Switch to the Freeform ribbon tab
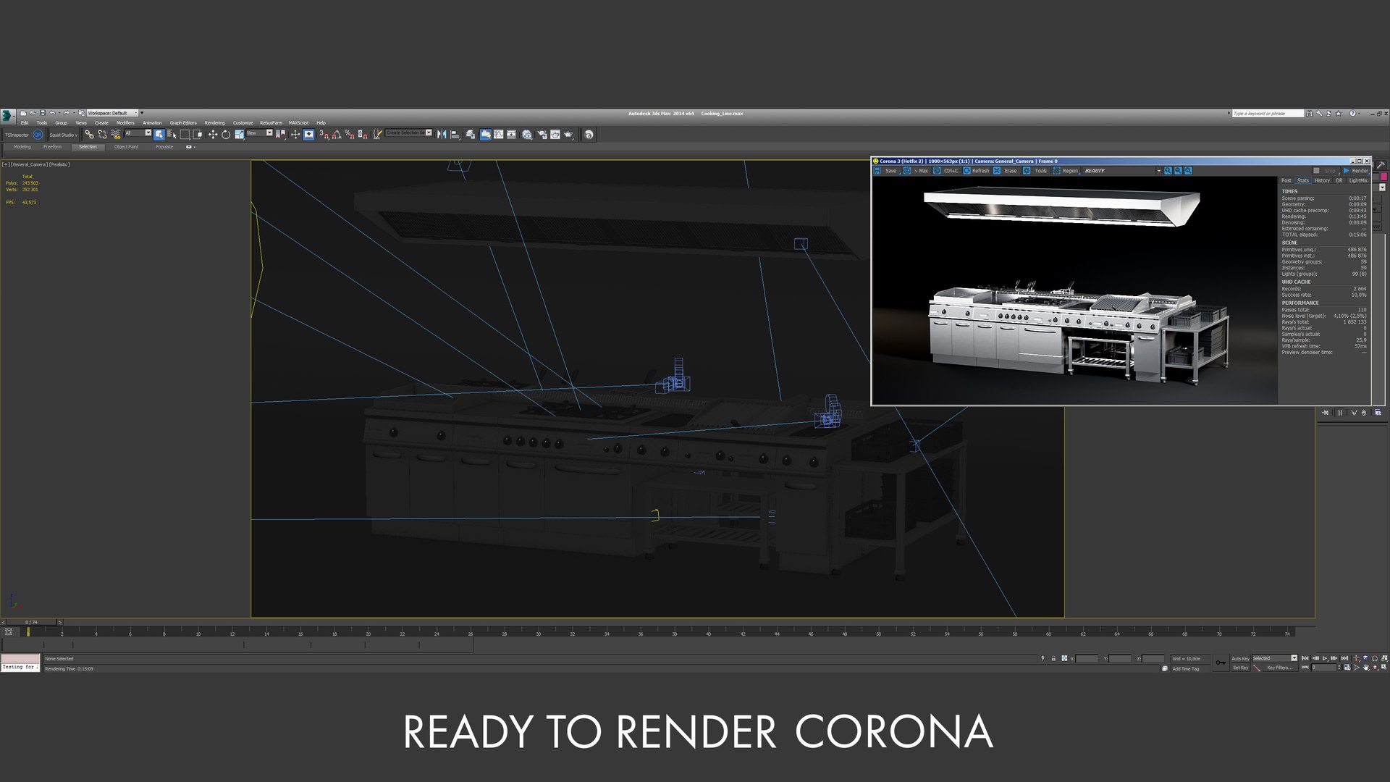1390x782 pixels. click(53, 147)
